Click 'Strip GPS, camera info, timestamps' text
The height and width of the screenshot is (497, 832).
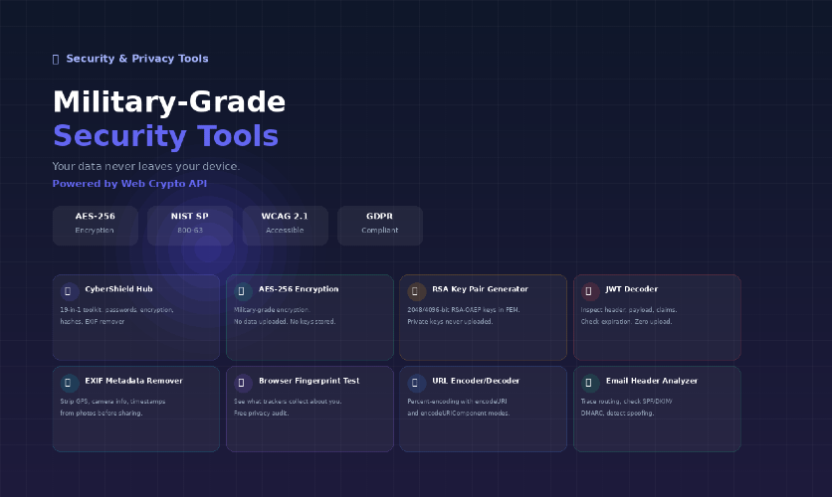[x=113, y=402]
